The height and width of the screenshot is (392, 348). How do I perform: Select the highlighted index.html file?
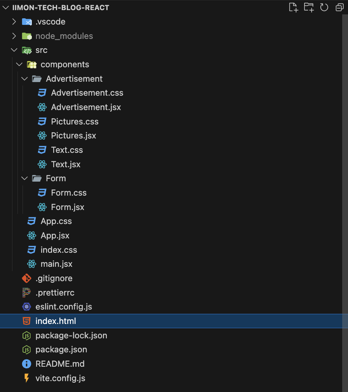tap(171, 321)
